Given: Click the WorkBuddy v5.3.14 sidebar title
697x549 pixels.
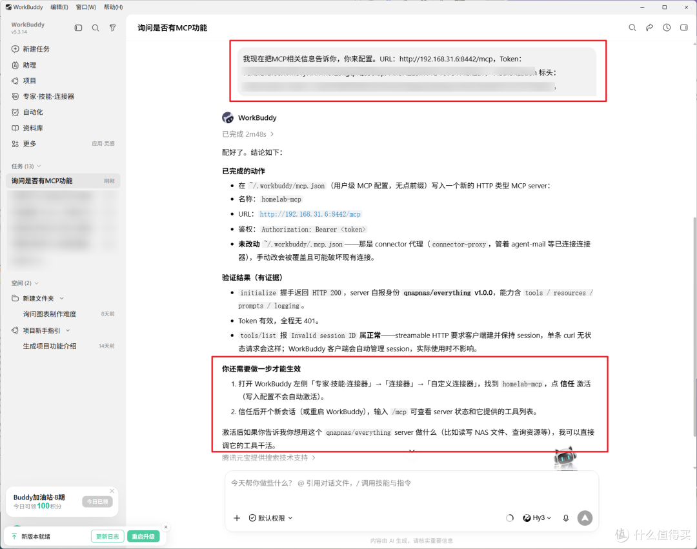Looking at the screenshot, I should [x=28, y=28].
